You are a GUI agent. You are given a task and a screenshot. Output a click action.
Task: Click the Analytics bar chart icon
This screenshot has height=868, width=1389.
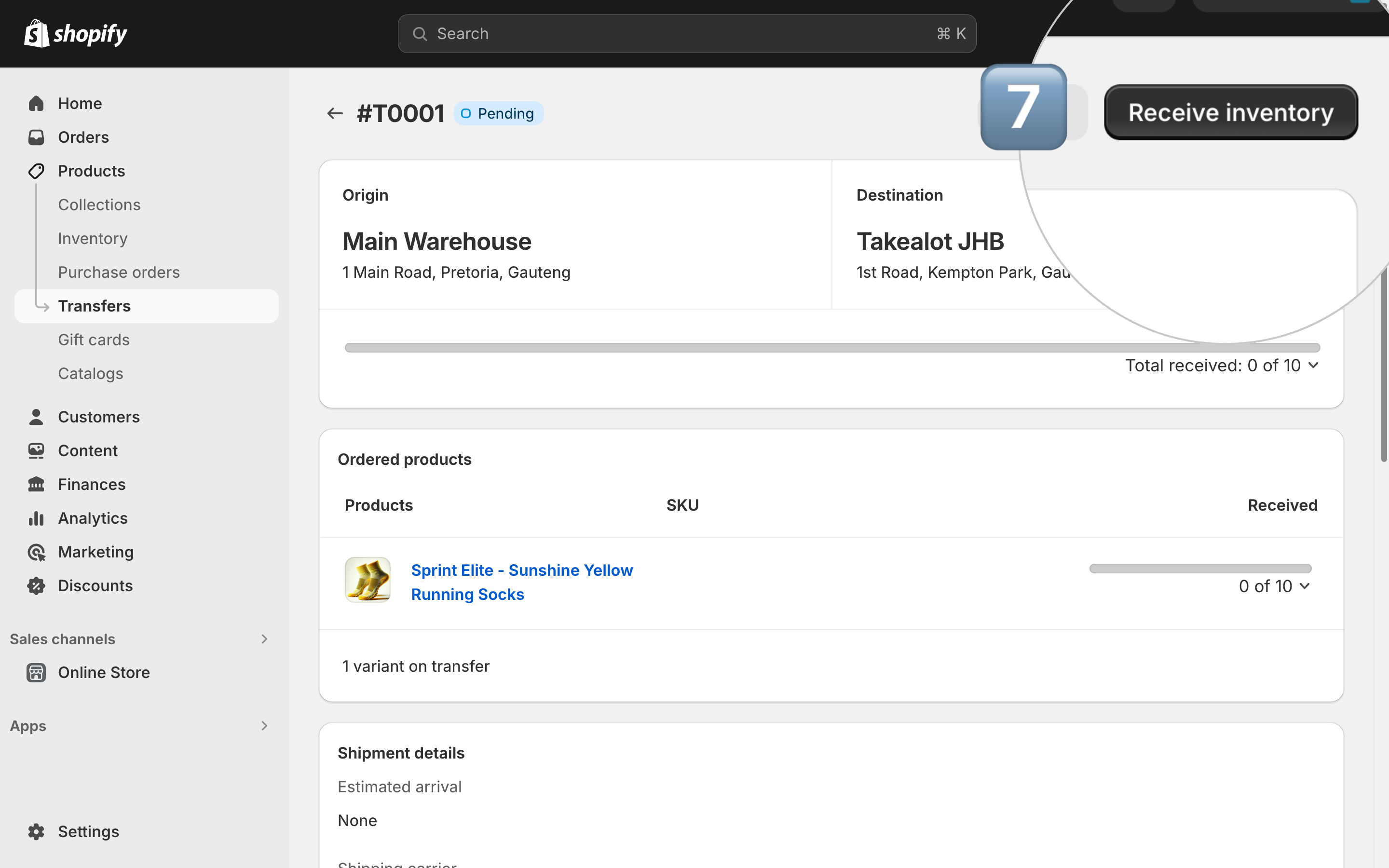point(36,518)
